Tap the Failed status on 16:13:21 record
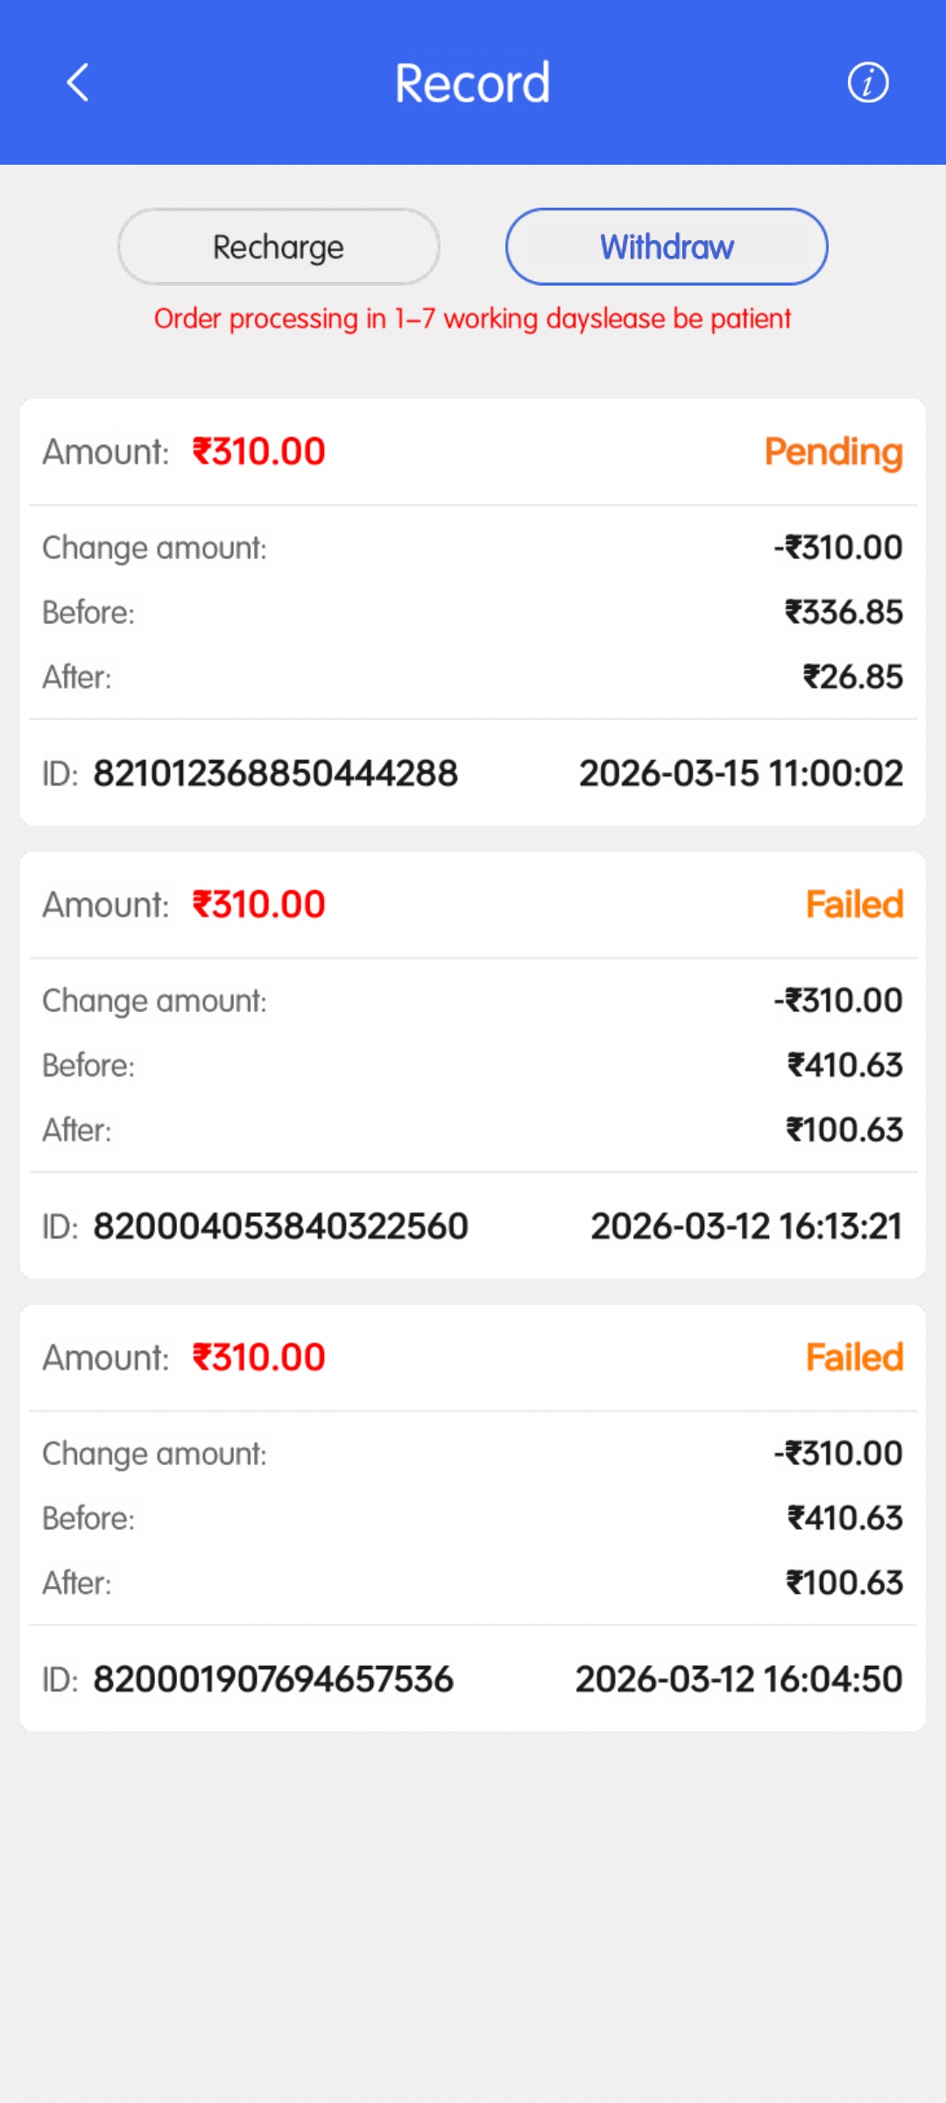This screenshot has width=946, height=2103. tap(854, 905)
